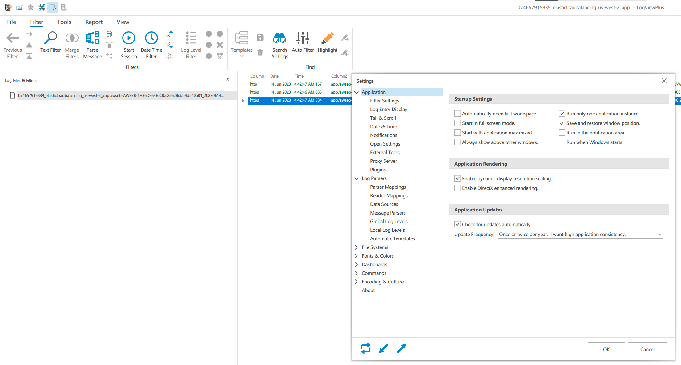Switch to the Report ribbon tab
This screenshot has height=365, width=681.
pos(94,22)
